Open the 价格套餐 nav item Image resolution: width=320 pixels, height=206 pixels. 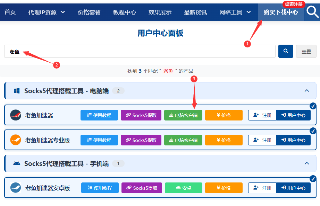[89, 12]
